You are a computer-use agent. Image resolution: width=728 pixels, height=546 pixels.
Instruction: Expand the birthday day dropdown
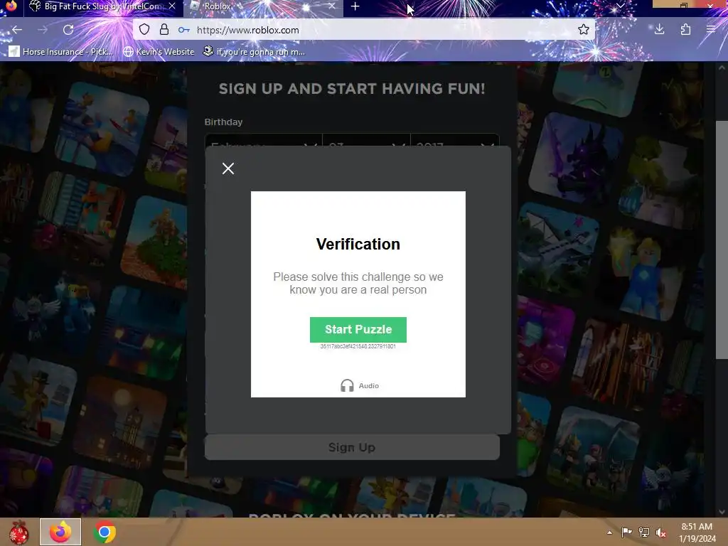coord(366,140)
